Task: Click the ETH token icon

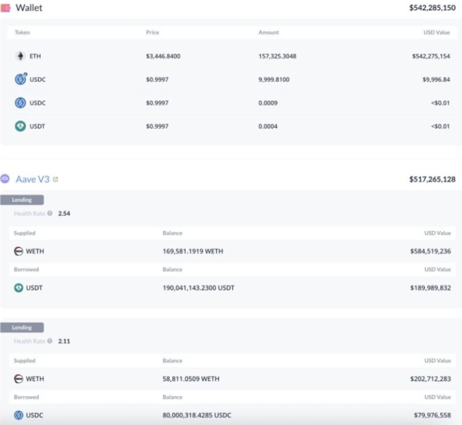Action: (20, 56)
